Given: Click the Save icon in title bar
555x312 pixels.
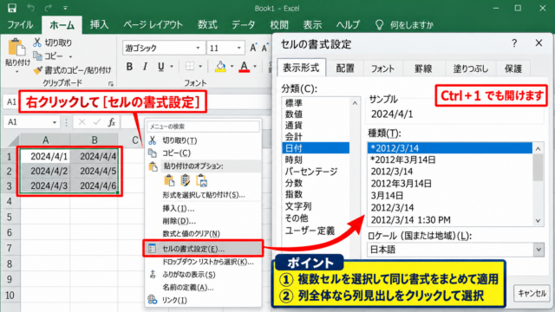Looking at the screenshot, I should (x=12, y=8).
